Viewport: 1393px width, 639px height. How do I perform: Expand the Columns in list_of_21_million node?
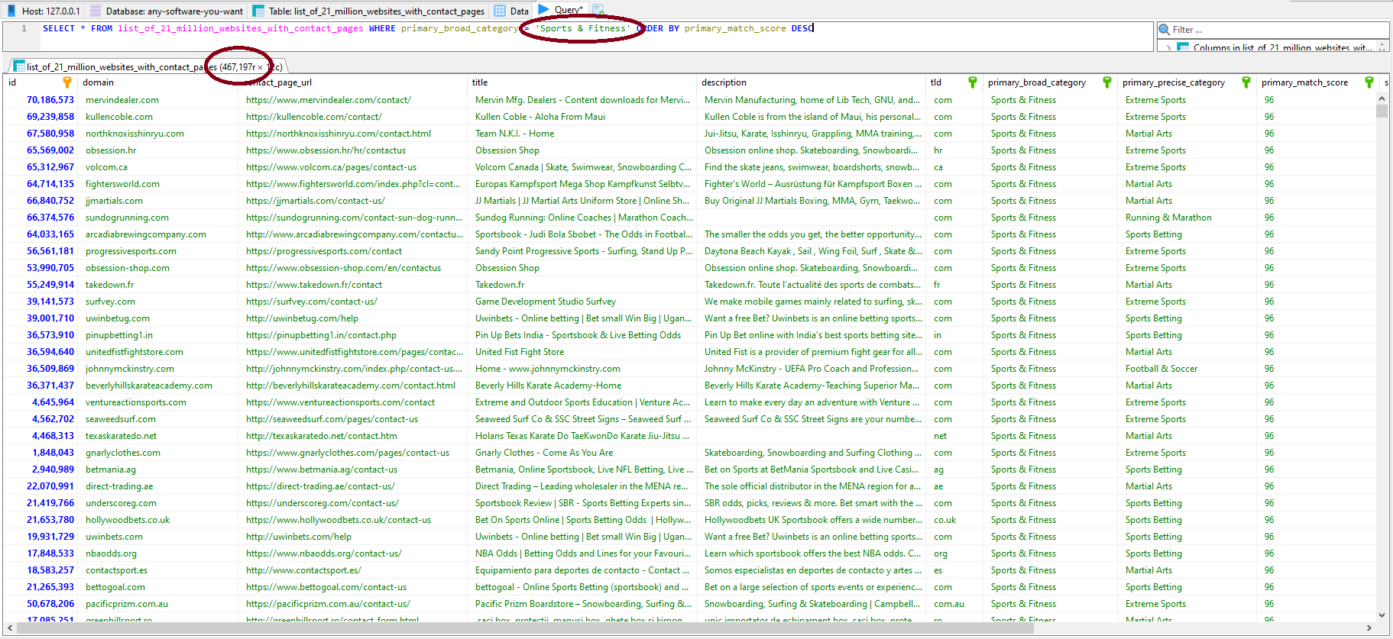coord(1168,47)
